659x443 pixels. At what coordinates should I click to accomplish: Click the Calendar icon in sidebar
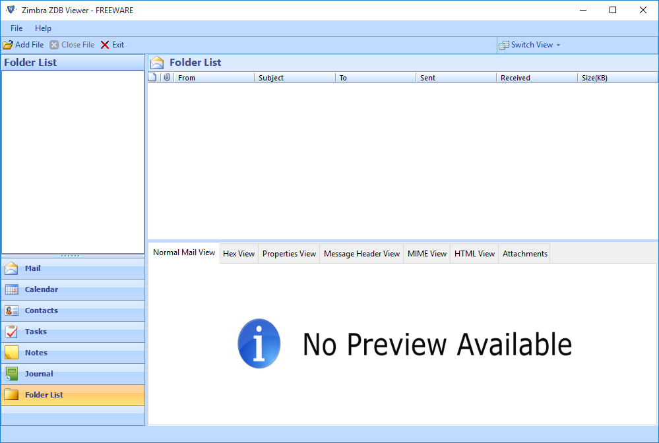click(11, 289)
